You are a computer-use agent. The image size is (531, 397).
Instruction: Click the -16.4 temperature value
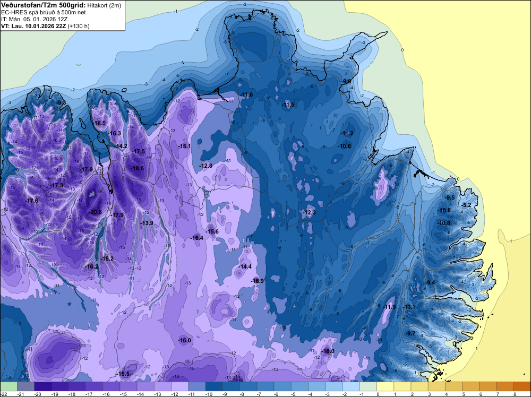[197, 238]
